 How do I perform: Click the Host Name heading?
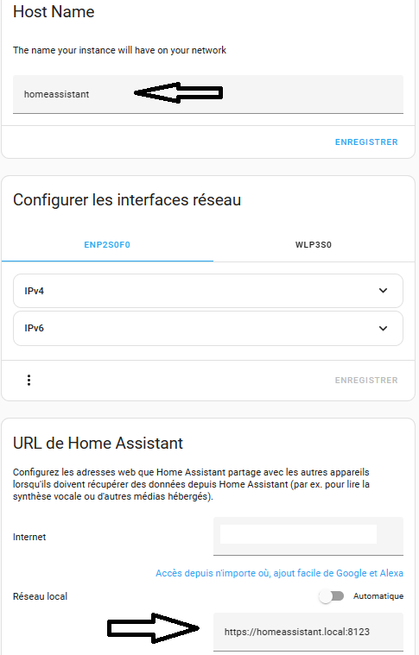[x=54, y=12]
